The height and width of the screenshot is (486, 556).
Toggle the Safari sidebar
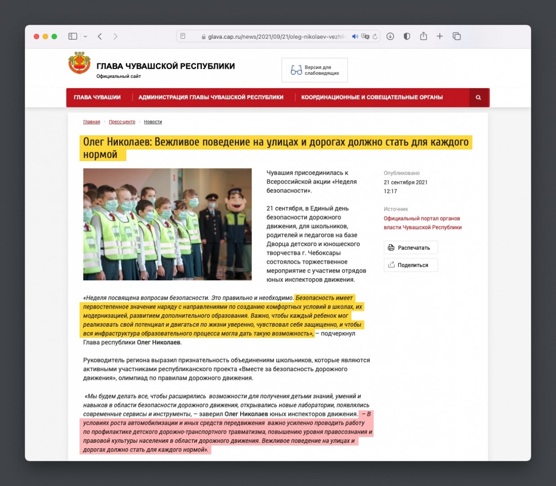(72, 36)
